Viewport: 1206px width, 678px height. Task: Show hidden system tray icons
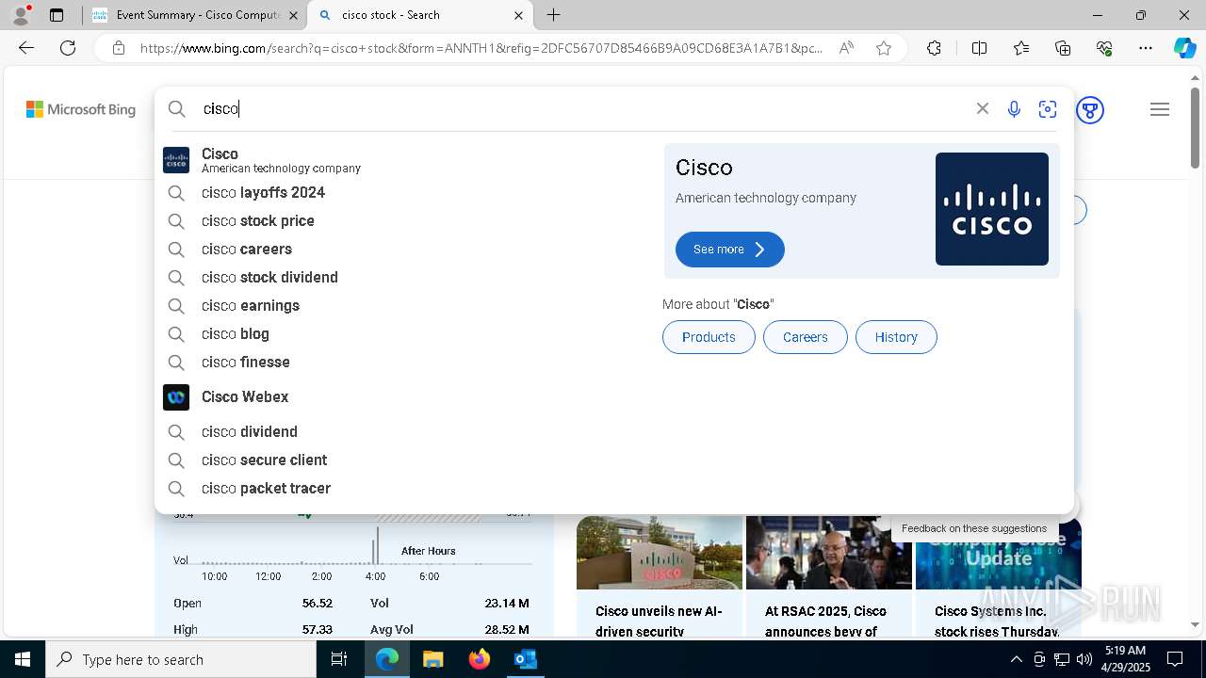tap(1016, 659)
